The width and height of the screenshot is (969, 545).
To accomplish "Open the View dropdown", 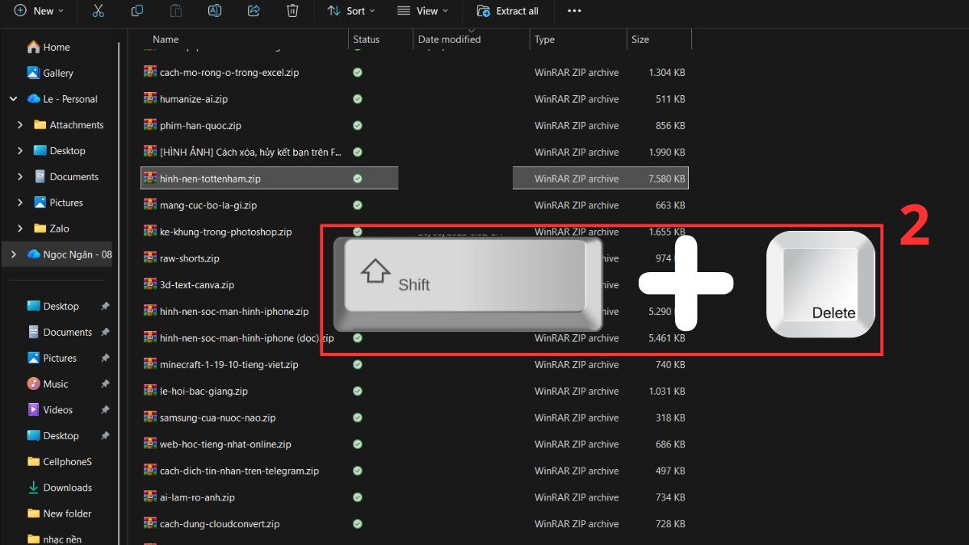I will 422,10.
